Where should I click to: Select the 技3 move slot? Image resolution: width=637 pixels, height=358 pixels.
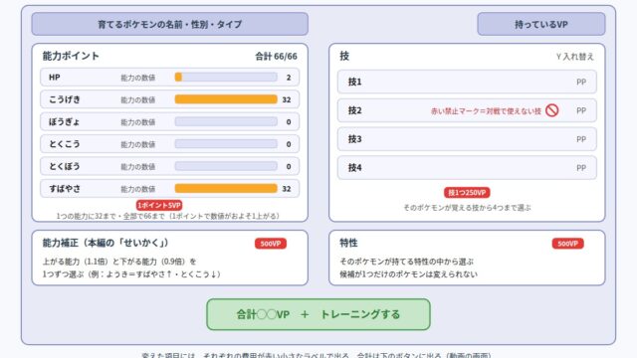(467, 139)
